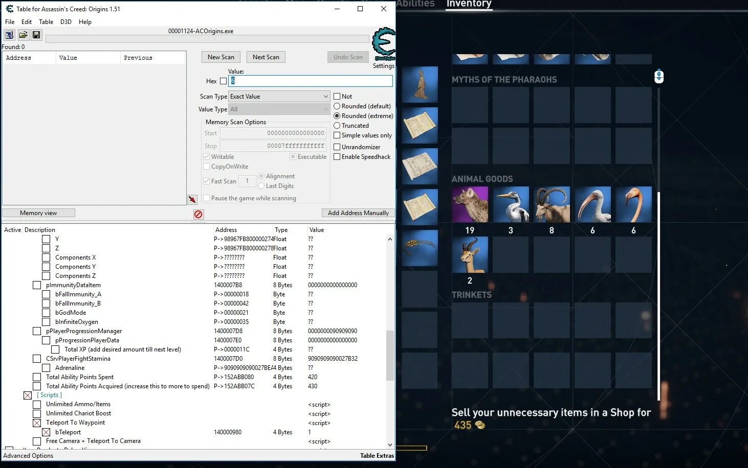Toggle pProgressionPlayerData group checkbox

(46, 340)
